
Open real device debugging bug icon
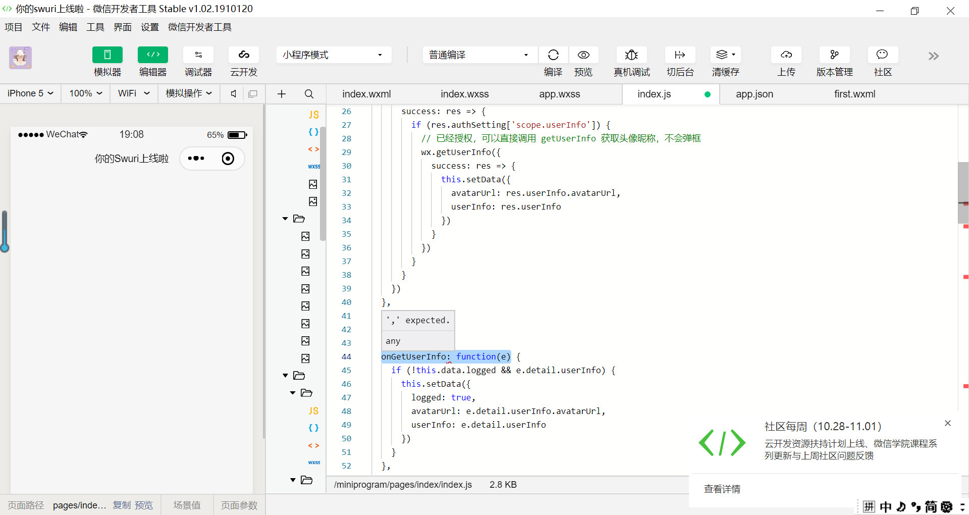click(x=631, y=55)
